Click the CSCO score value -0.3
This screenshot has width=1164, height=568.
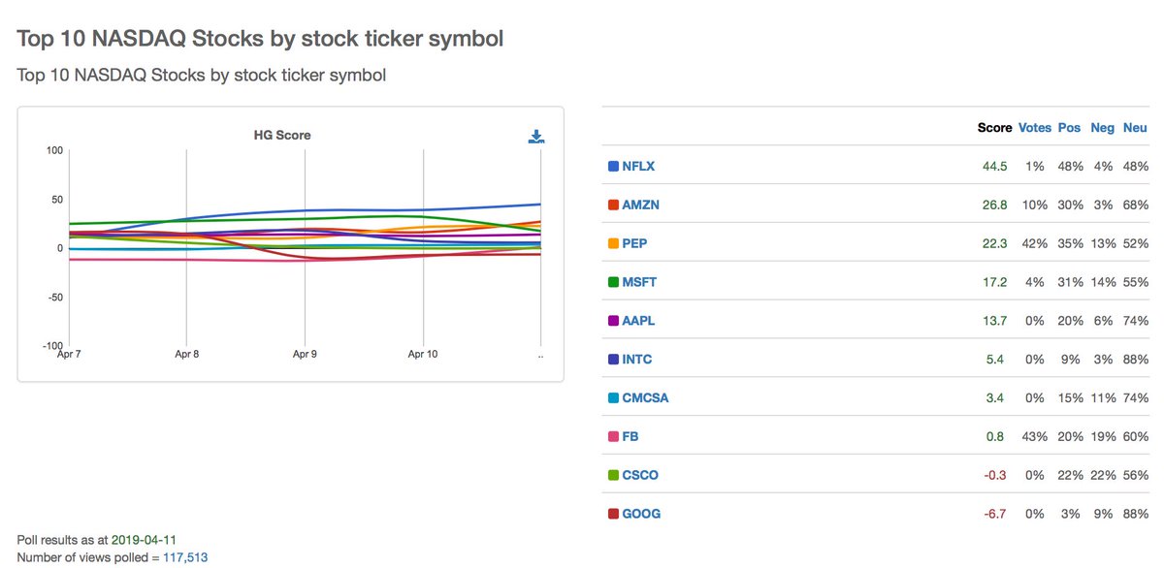point(996,475)
